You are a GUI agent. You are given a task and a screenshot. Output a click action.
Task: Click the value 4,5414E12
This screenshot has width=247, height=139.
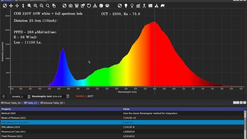[129, 136]
